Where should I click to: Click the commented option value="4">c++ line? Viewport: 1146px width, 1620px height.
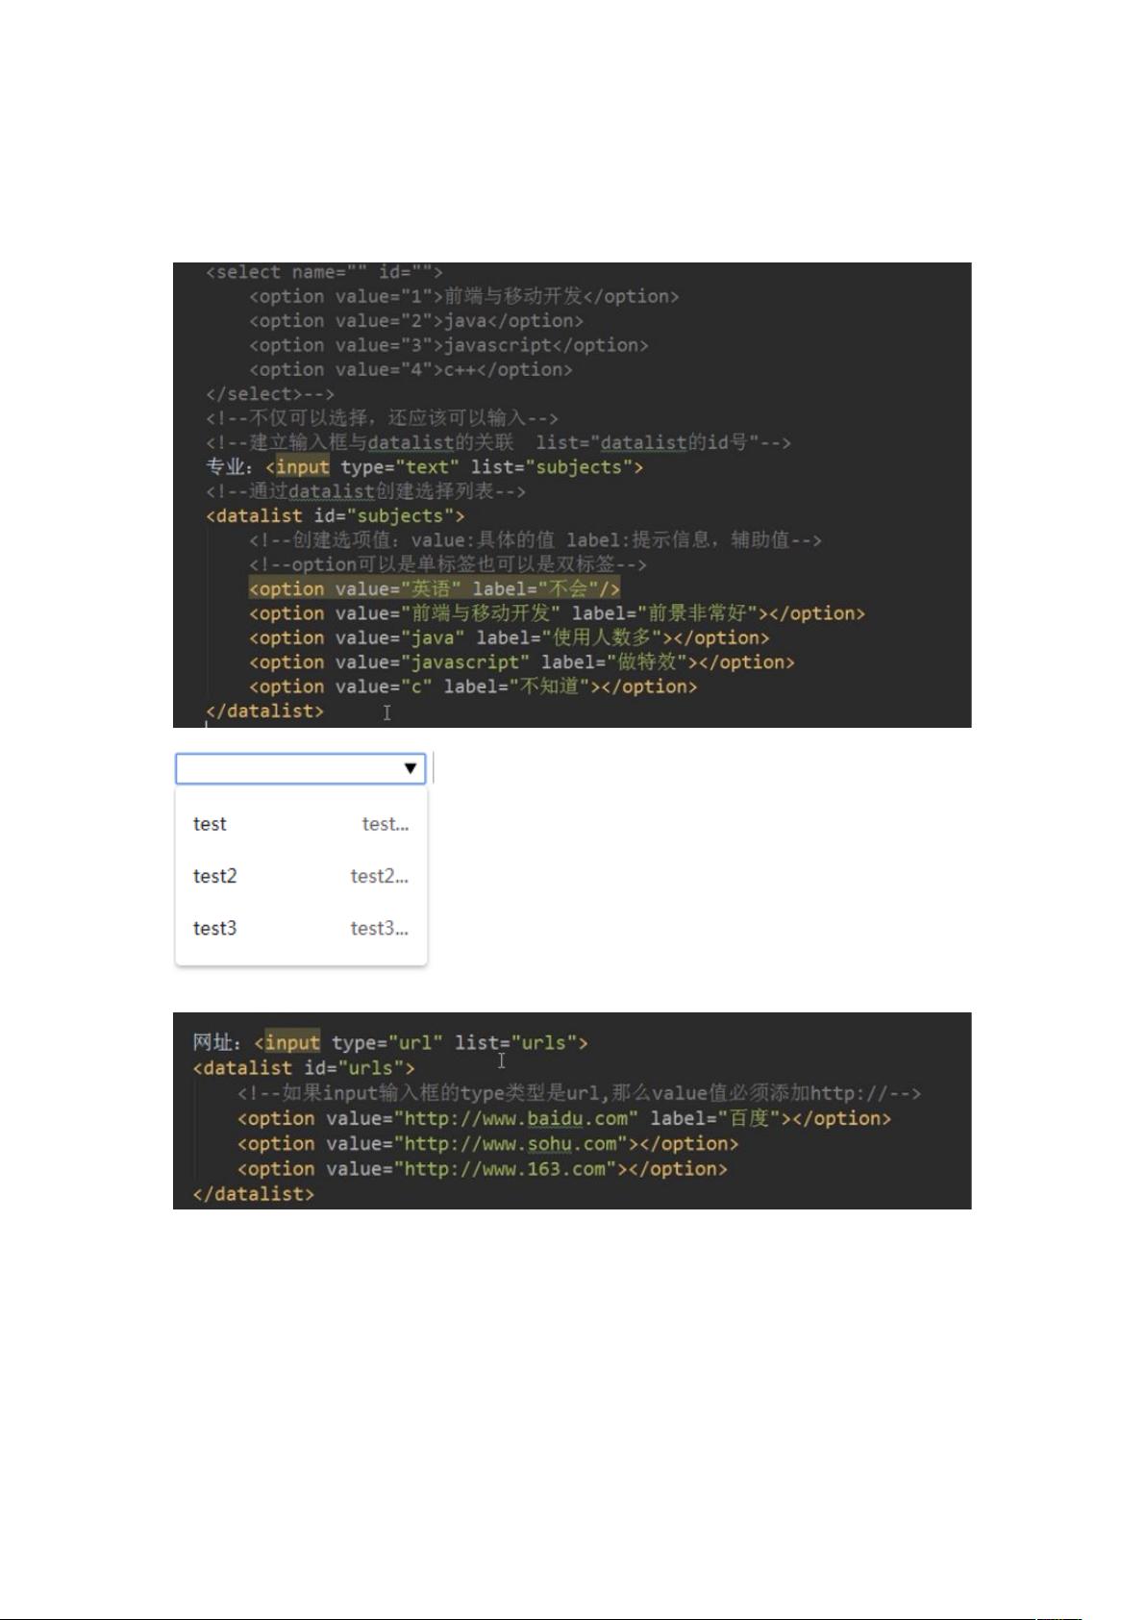(x=411, y=369)
